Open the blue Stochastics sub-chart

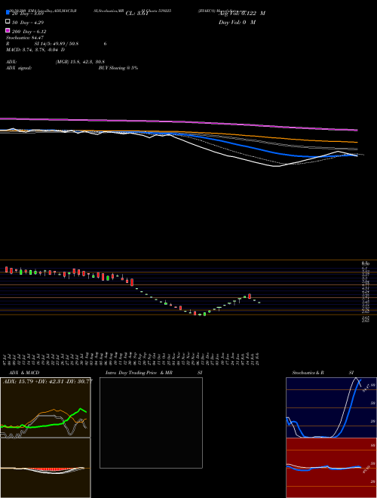pyautogui.click(x=331, y=407)
